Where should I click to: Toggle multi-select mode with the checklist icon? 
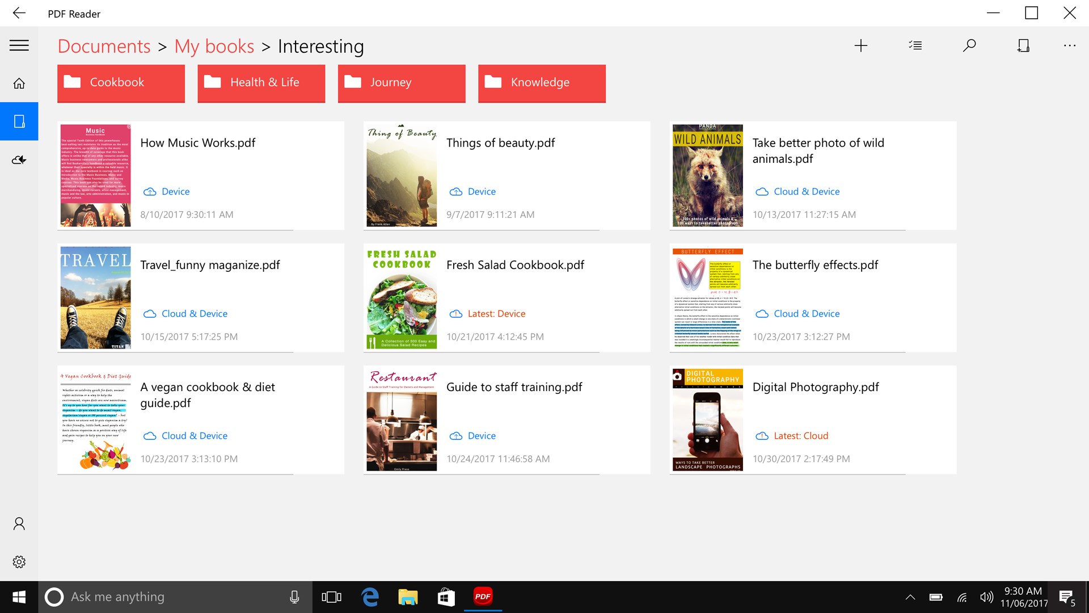[915, 45]
